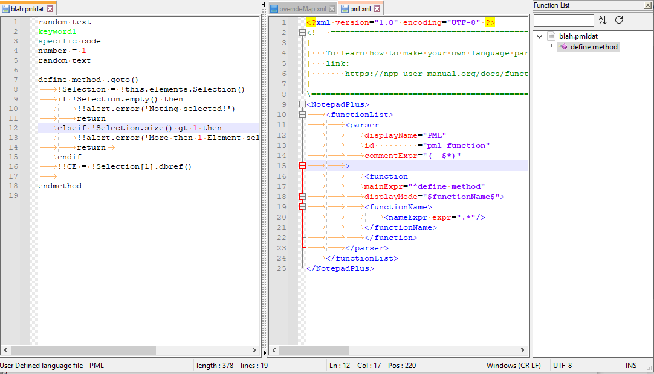This screenshot has height=374, width=654.
Task: Collapse the functionList fold on line 10
Action: click(x=302, y=115)
